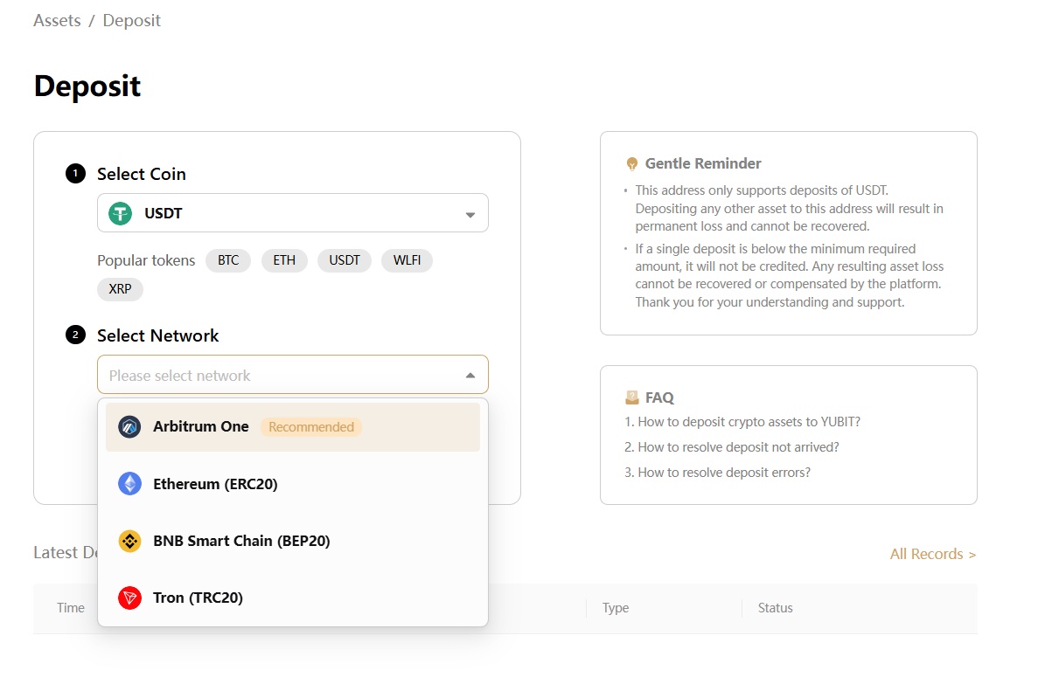Viewport: 1038px width, 691px height.
Task: Click the Type column header
Action: [x=616, y=608]
